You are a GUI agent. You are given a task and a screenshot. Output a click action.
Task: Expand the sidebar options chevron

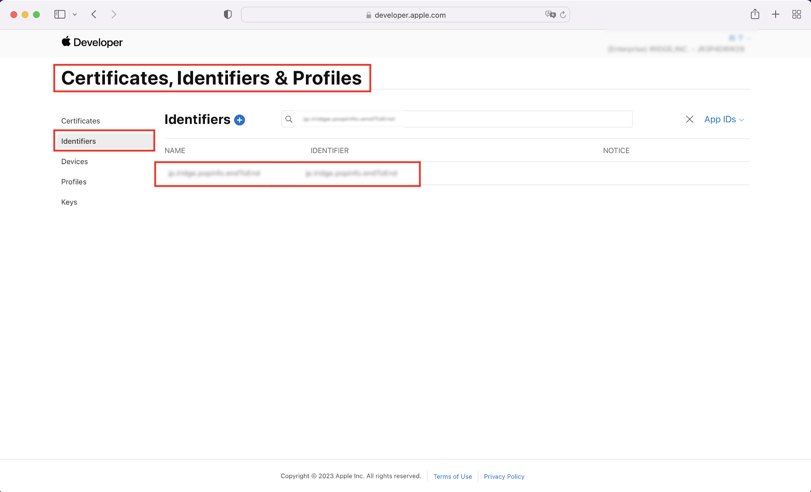point(75,15)
